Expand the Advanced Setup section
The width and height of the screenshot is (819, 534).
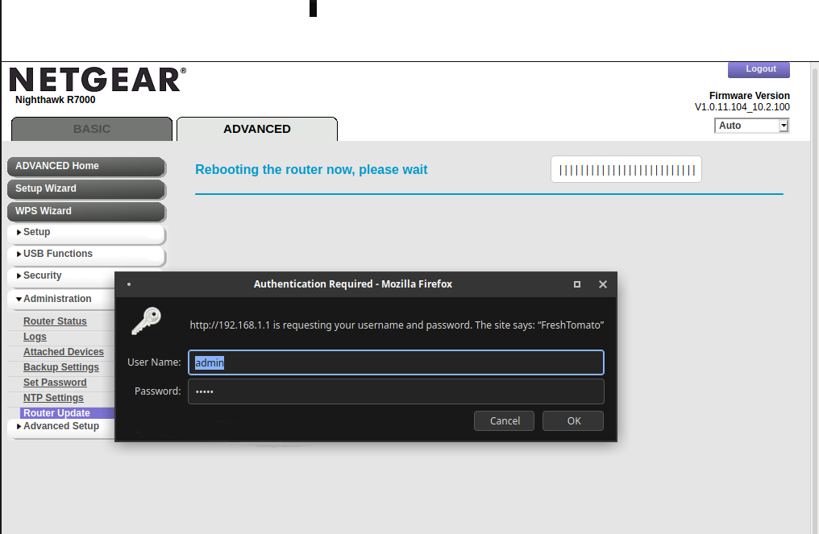click(x=61, y=426)
